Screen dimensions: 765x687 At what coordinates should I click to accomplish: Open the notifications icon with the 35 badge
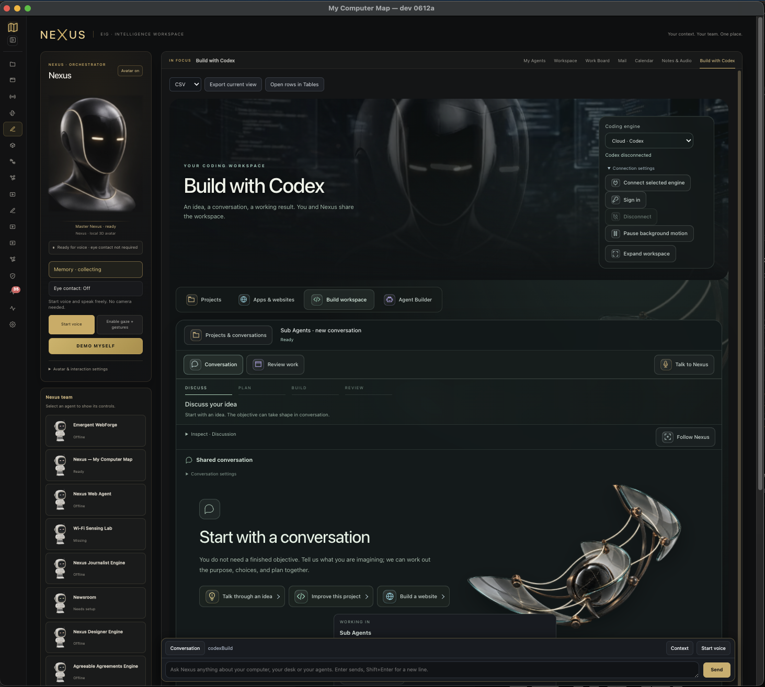pyautogui.click(x=14, y=291)
